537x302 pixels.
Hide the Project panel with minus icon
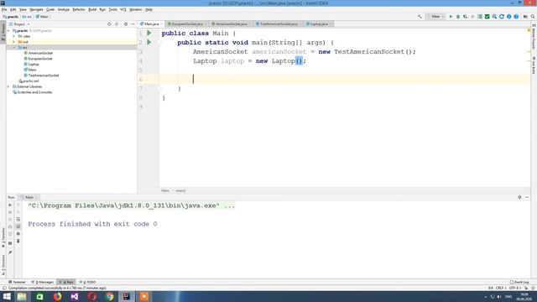click(x=133, y=24)
